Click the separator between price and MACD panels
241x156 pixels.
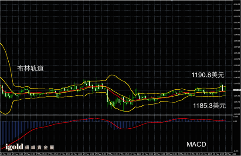(x=116, y=115)
